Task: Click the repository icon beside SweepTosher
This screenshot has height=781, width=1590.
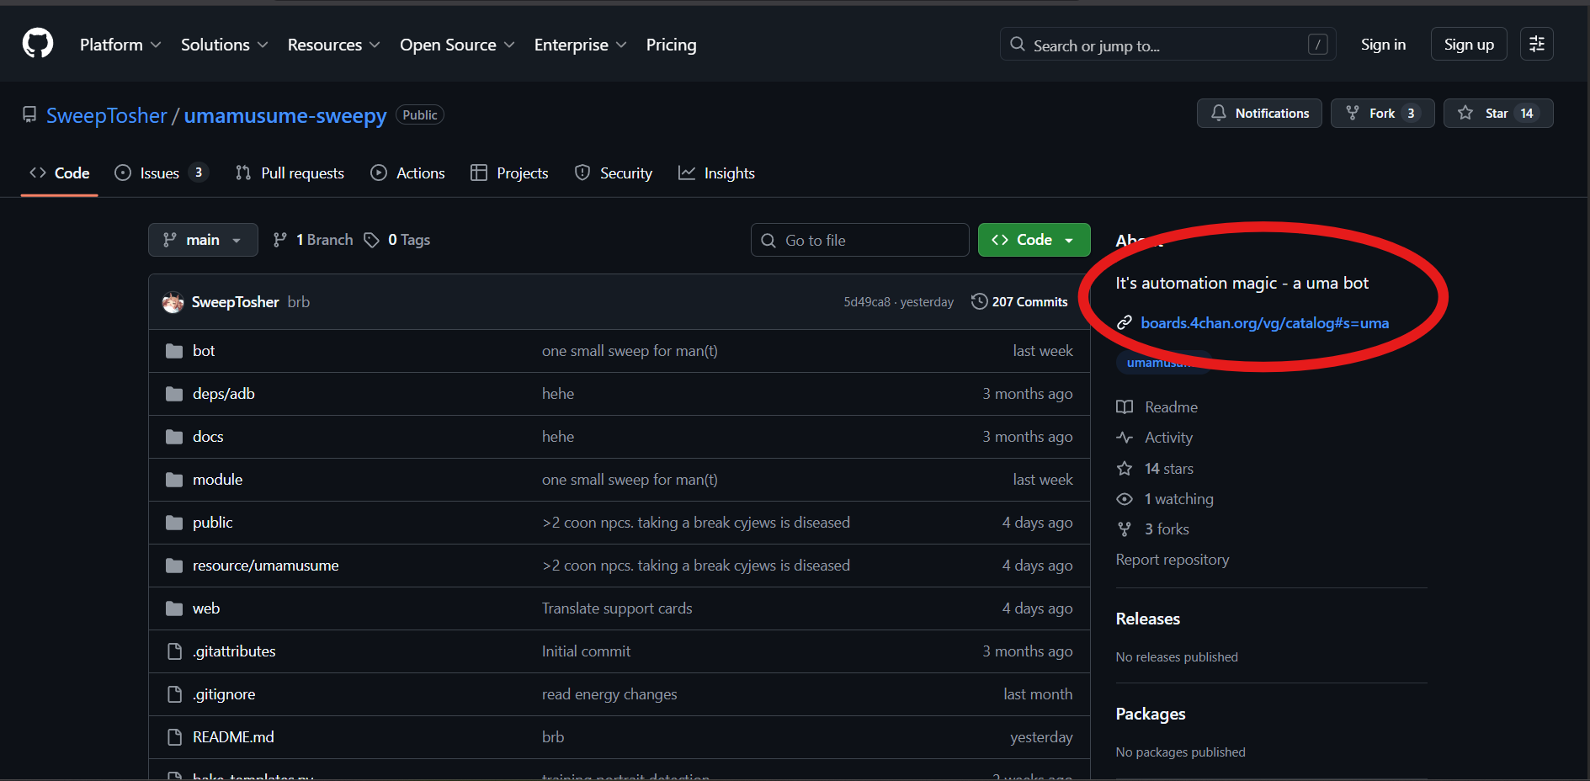Action: click(29, 115)
